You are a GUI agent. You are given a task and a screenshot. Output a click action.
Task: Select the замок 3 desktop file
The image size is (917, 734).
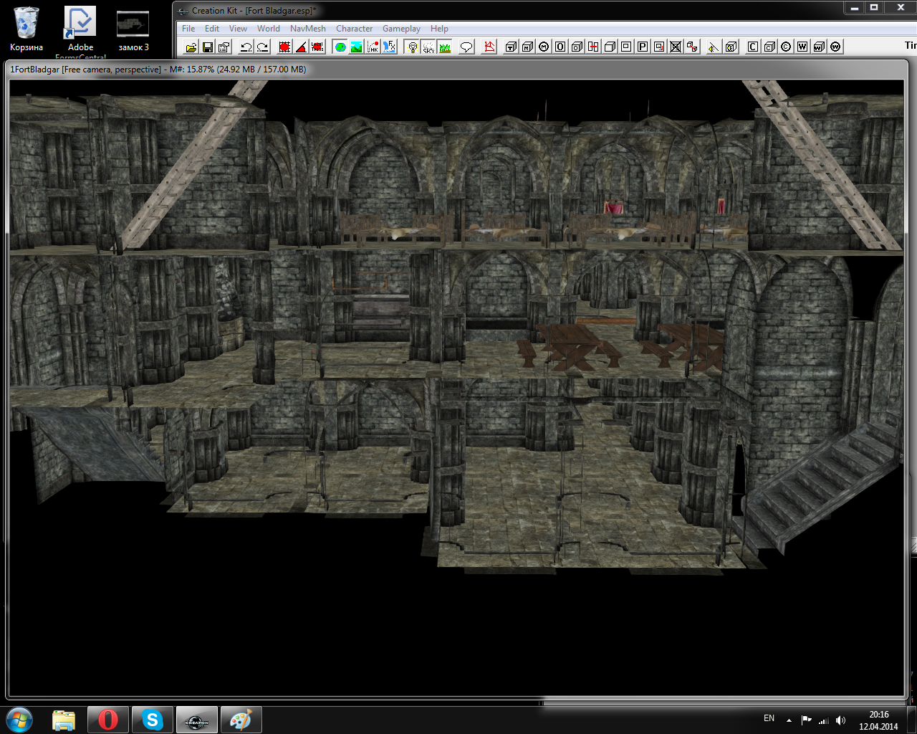pos(133,31)
